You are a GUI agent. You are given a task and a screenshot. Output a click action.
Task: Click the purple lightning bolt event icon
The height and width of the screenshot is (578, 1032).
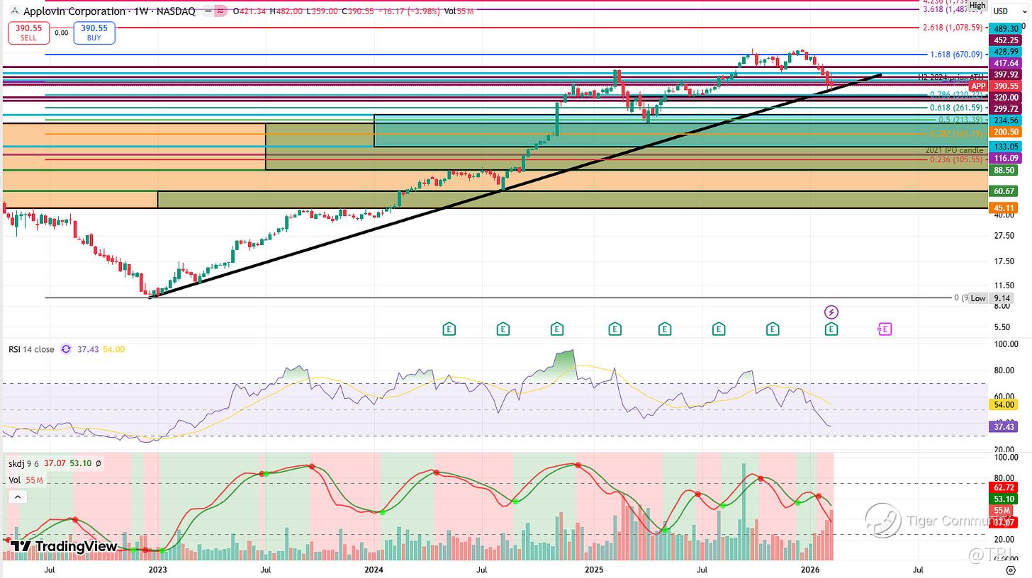(x=831, y=312)
